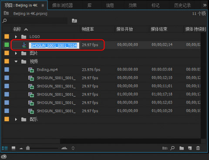Click the 23.976 fps value

pos(91,70)
